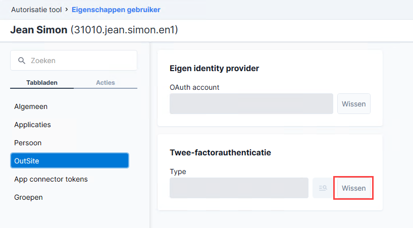Click the breadcrumb chevron after Autorisatie tool

click(67, 10)
